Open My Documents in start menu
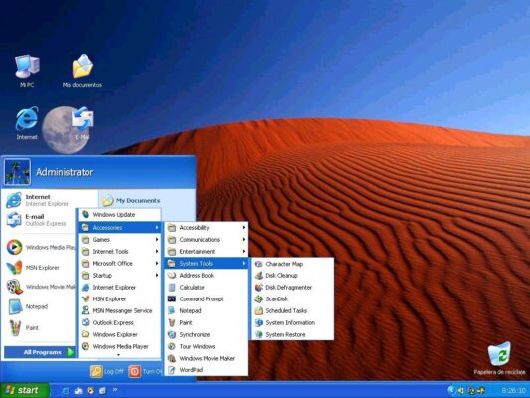 point(132,201)
